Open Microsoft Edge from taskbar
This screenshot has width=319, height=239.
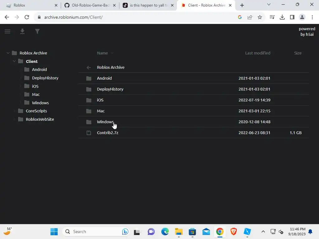(x=165, y=232)
